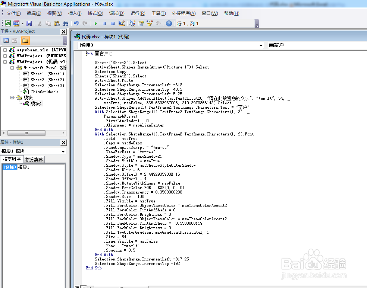Expand the VBAProject (FUNCRES) node

click(5, 56)
